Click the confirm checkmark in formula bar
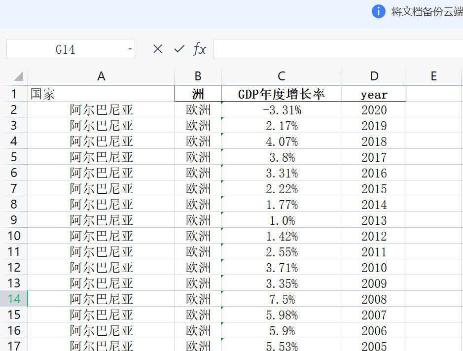463x351 pixels. (x=179, y=49)
